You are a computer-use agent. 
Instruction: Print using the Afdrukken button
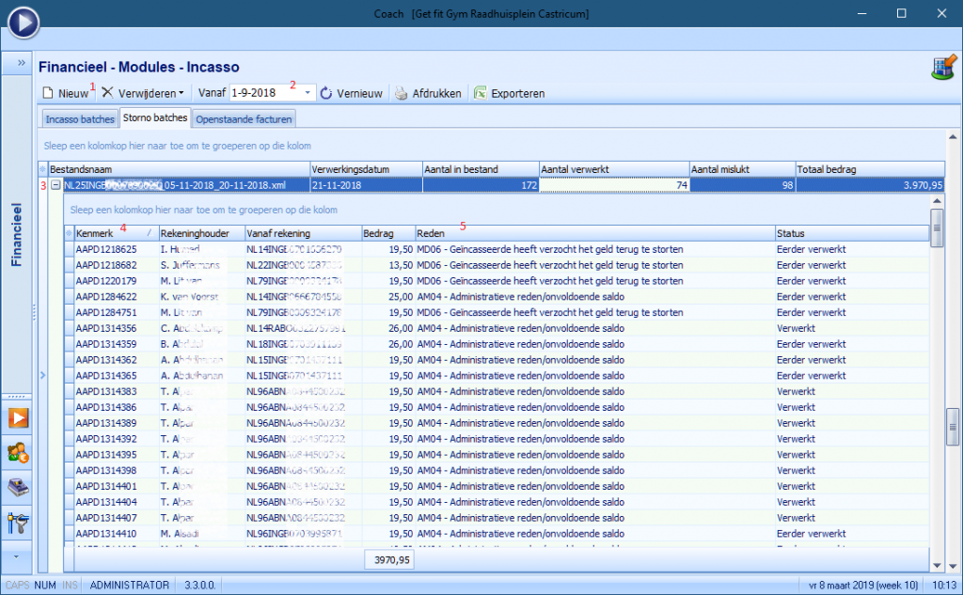point(428,94)
